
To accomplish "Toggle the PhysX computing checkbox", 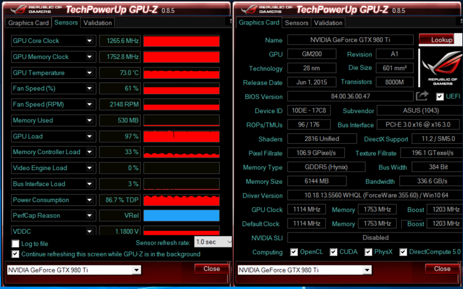I will click(368, 252).
